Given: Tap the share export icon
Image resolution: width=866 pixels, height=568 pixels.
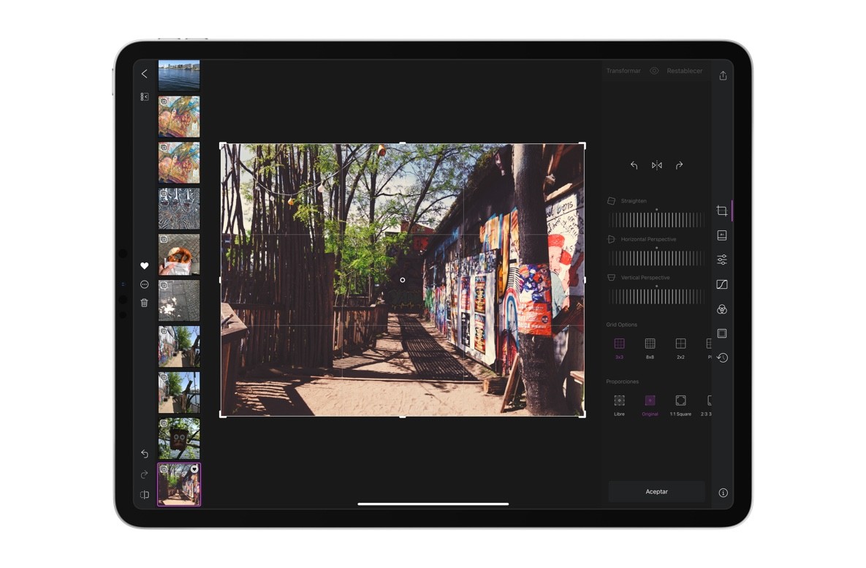Looking at the screenshot, I should (x=723, y=75).
